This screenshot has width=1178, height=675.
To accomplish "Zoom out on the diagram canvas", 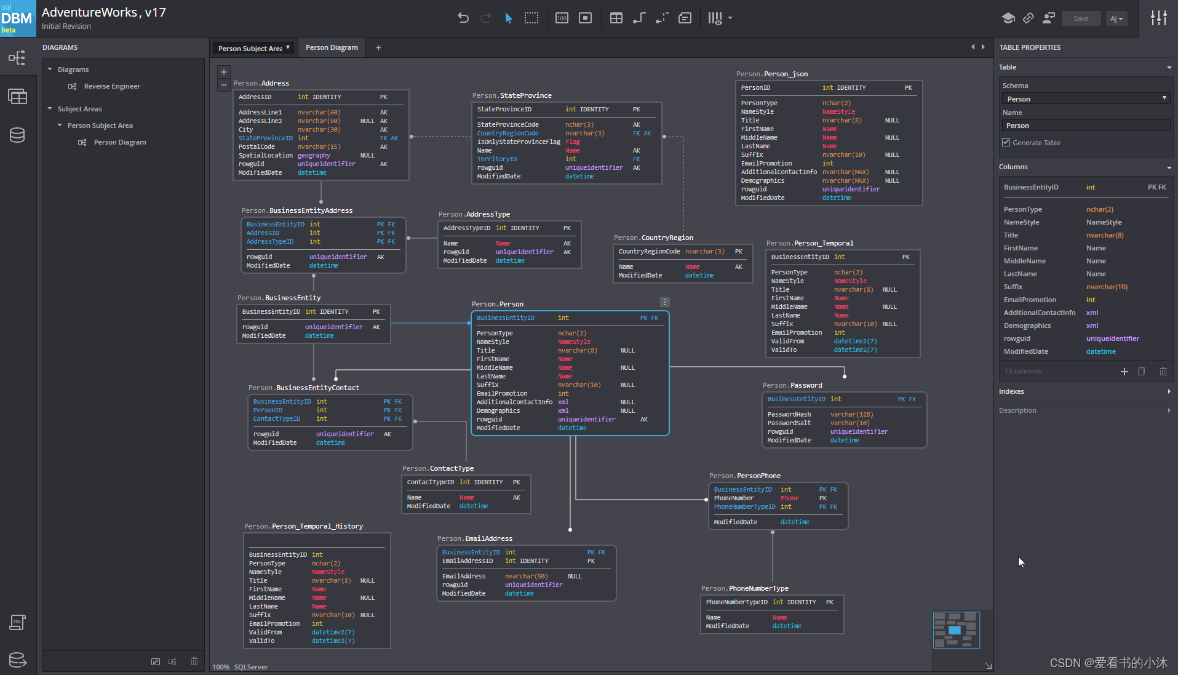I will point(224,85).
